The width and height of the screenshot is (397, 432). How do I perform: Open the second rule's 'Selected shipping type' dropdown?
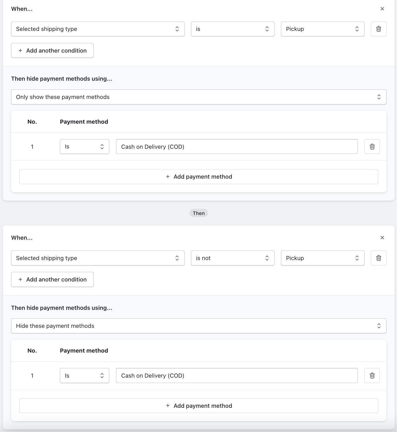pyautogui.click(x=98, y=258)
